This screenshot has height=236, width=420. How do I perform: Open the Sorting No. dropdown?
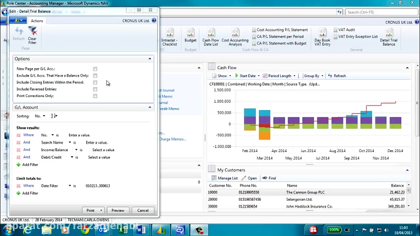pyautogui.click(x=44, y=116)
